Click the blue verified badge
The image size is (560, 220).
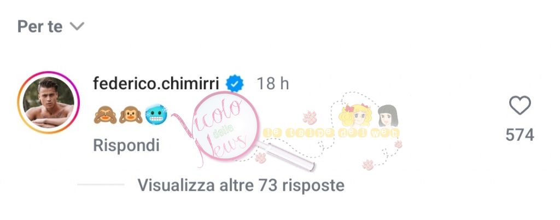235,84
